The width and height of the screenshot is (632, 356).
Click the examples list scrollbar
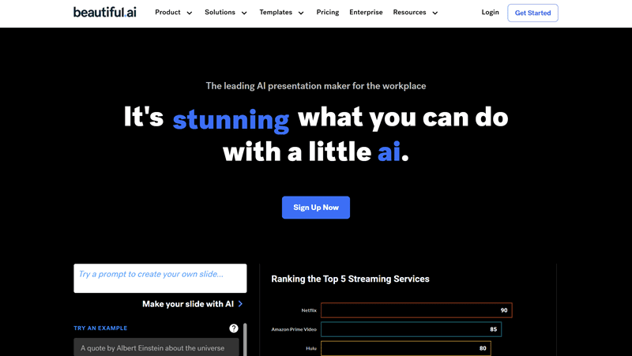pos(245,339)
